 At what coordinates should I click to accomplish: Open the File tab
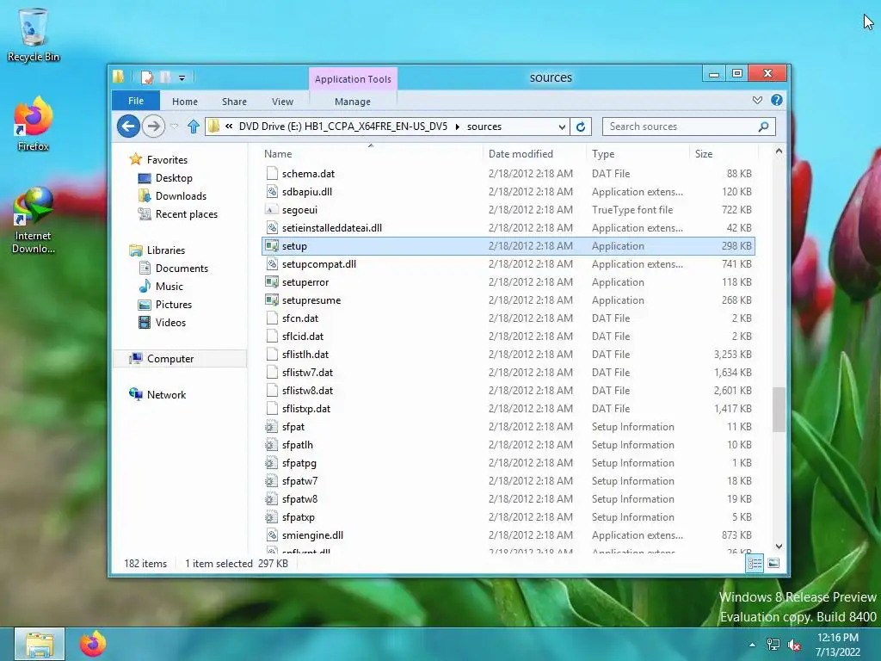tap(136, 101)
